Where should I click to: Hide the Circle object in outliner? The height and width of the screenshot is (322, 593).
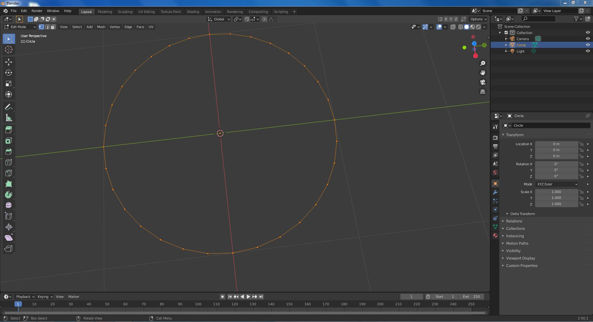tap(588, 45)
